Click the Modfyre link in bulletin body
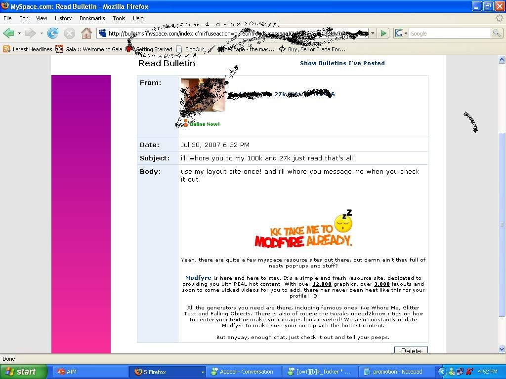The image size is (506, 379). click(198, 278)
